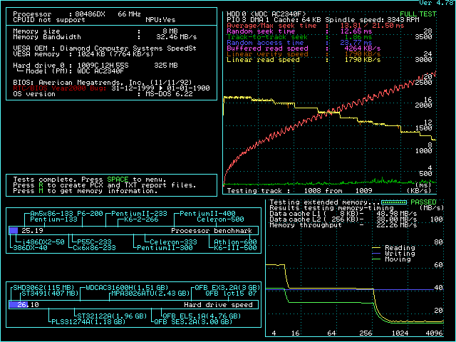Viewport: 456px width, 342px height.
Task: Click the VESA memory 1024 KB line
Action: click(83, 54)
